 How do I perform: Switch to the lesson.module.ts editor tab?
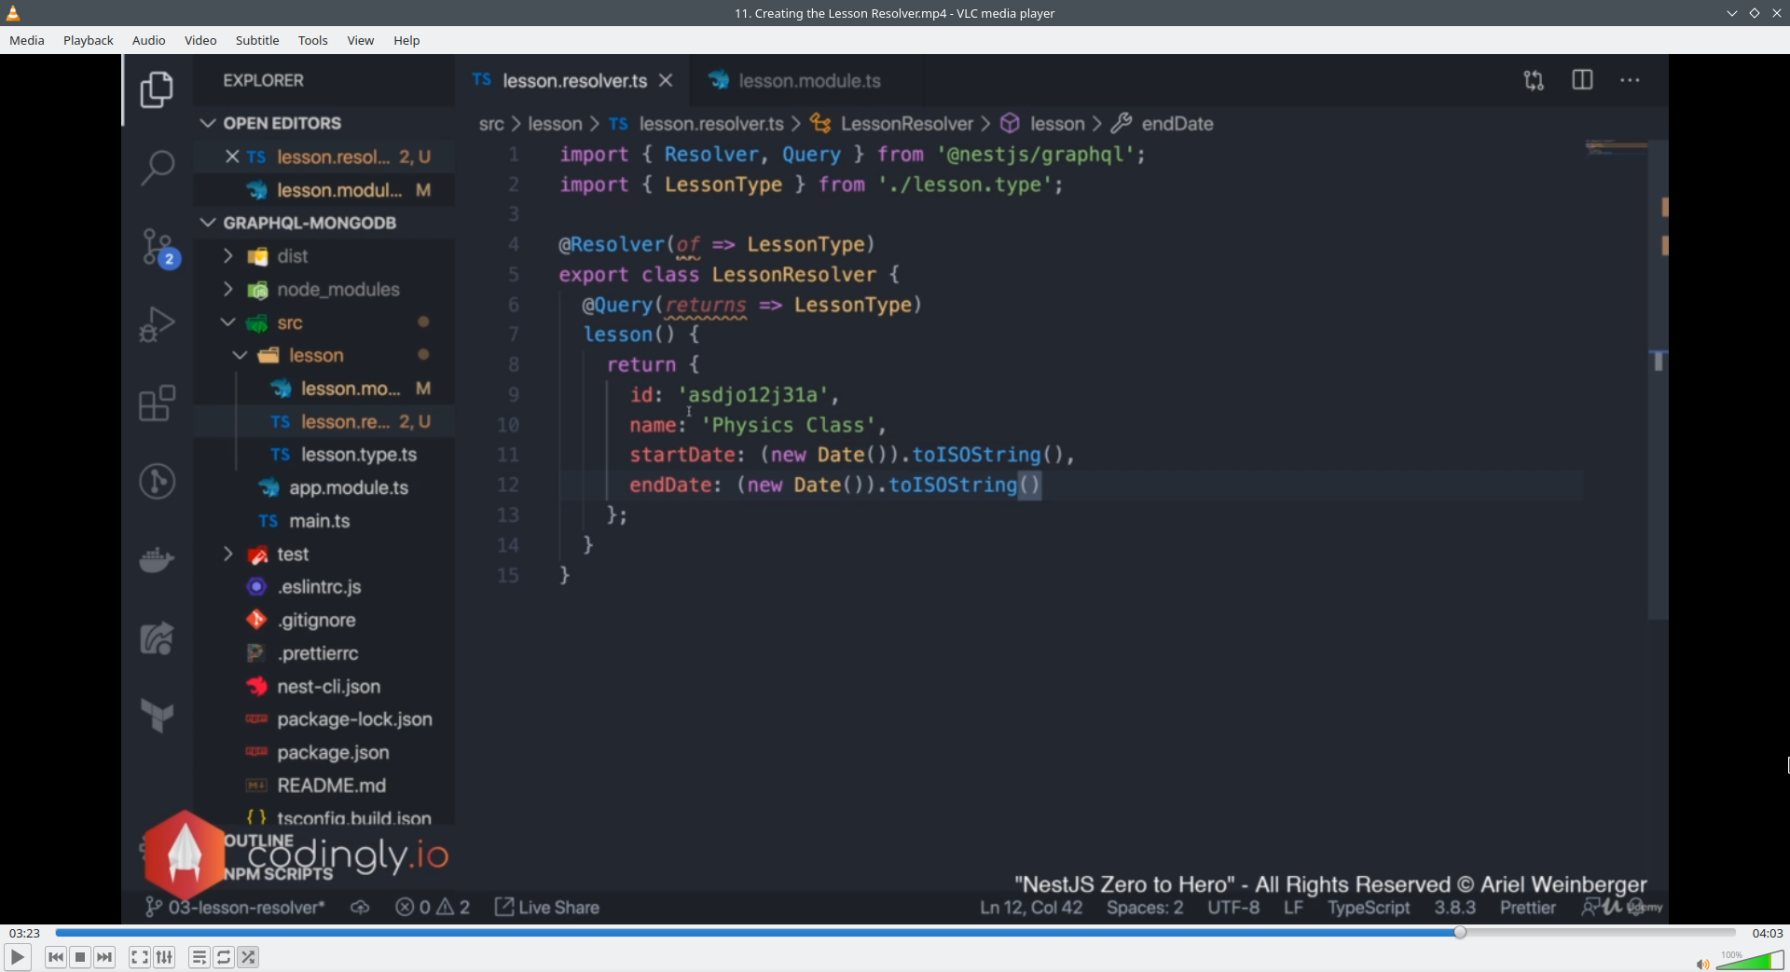807,81
